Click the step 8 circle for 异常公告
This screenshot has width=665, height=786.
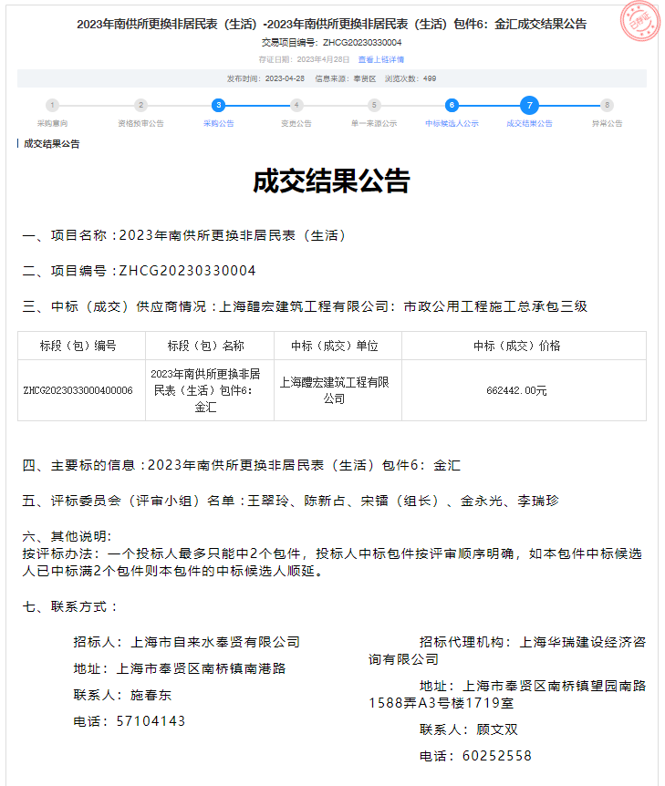607,106
